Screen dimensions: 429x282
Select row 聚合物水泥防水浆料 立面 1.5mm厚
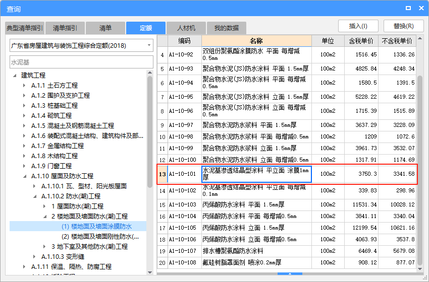tap(287, 148)
